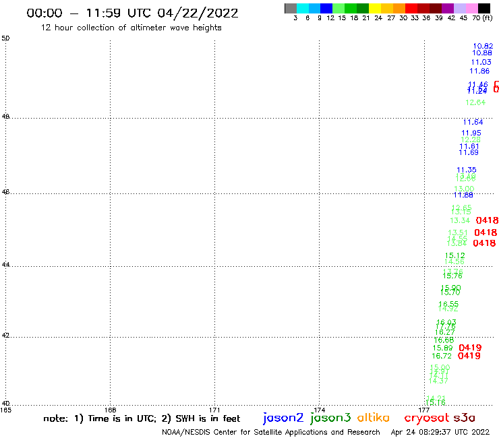Pick the light green swatch above 15

[x=339, y=8]
